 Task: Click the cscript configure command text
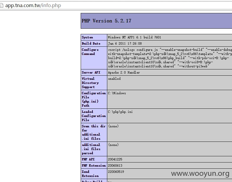coord(170,58)
